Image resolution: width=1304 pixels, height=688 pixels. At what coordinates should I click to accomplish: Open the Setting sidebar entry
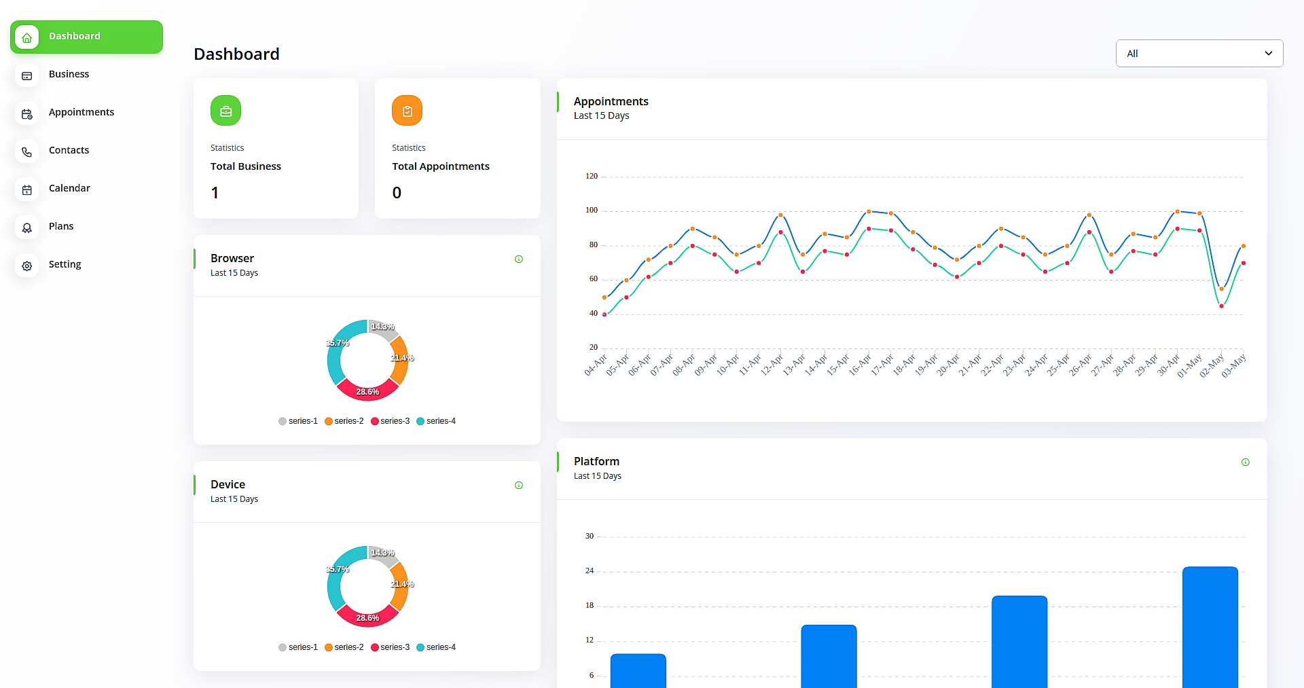click(x=86, y=265)
